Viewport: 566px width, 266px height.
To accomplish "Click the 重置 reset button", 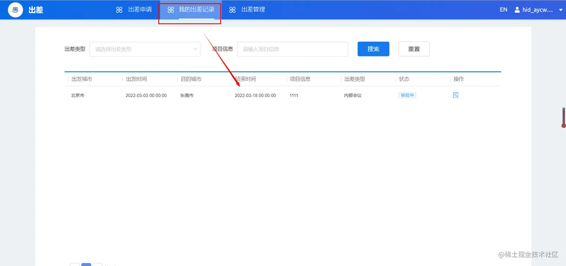I will pos(414,49).
